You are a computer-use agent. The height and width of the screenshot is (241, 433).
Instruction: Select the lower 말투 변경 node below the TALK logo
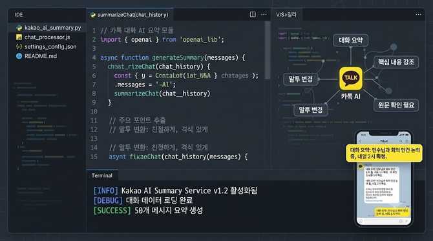point(311,110)
